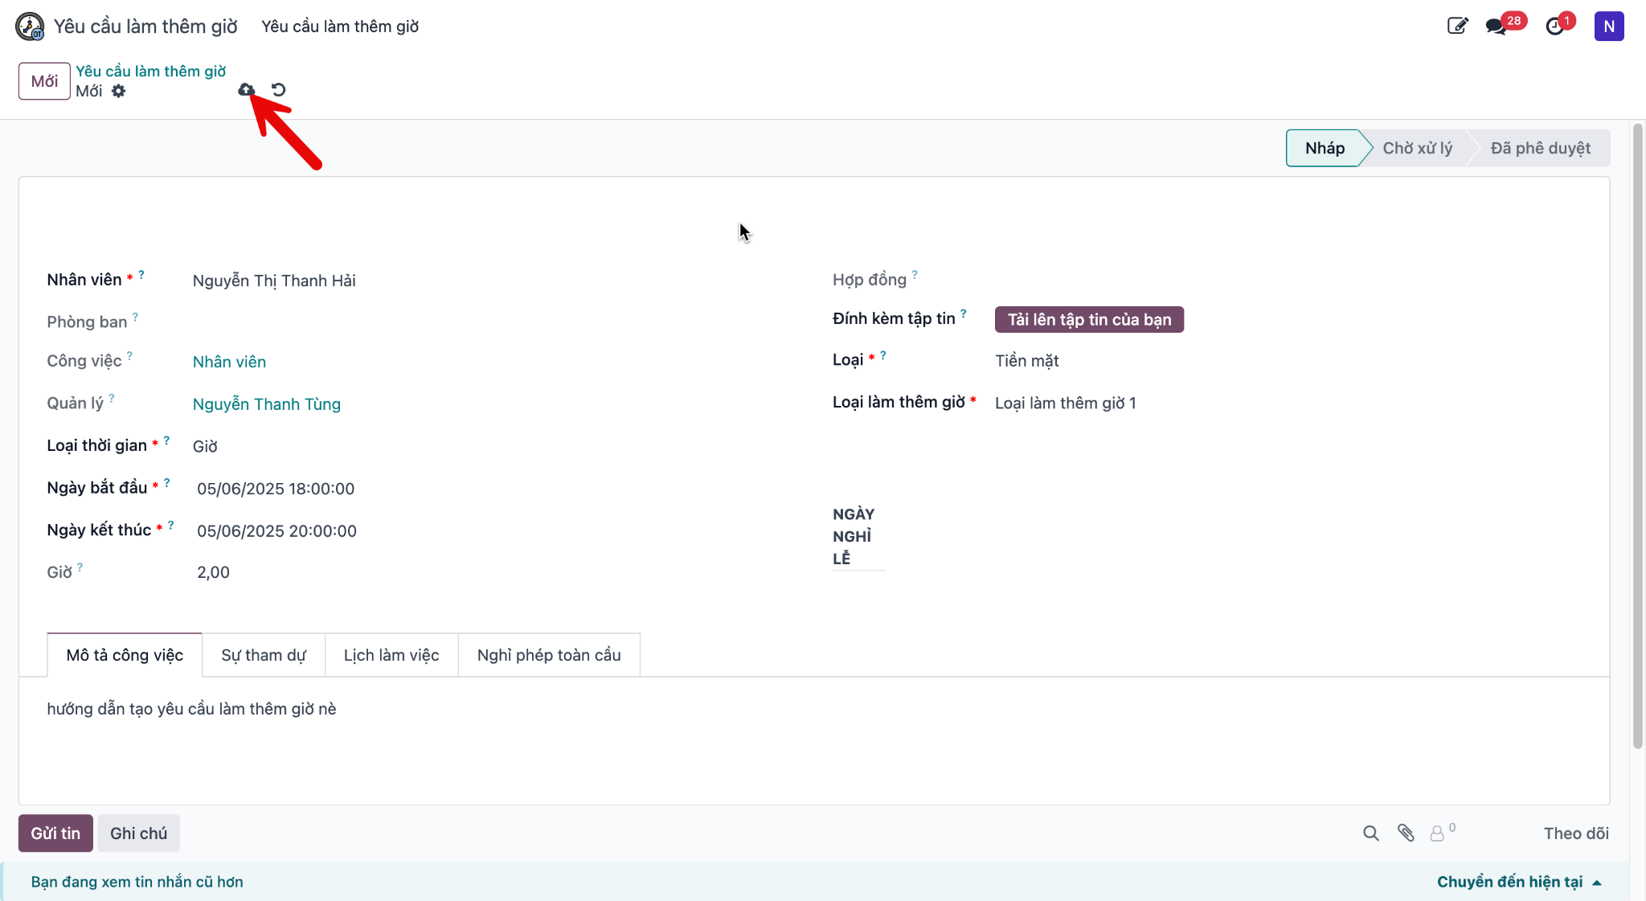Screen dimensions: 1646x901
Task: Click the Mới button to create new record
Action: pyautogui.click(x=44, y=81)
